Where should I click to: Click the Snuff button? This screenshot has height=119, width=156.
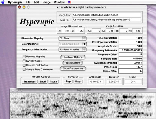(x=43, y=82)
